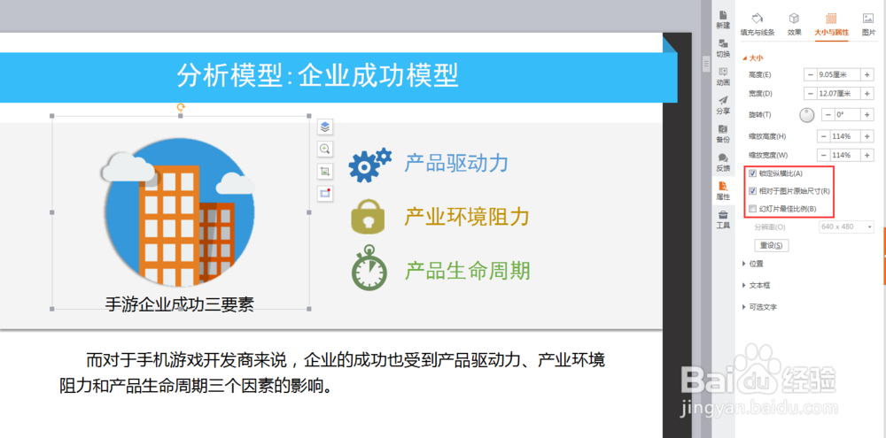Increase 缩放高度(H) with plus button
Viewport: 886px width, 438px height.
click(x=867, y=136)
